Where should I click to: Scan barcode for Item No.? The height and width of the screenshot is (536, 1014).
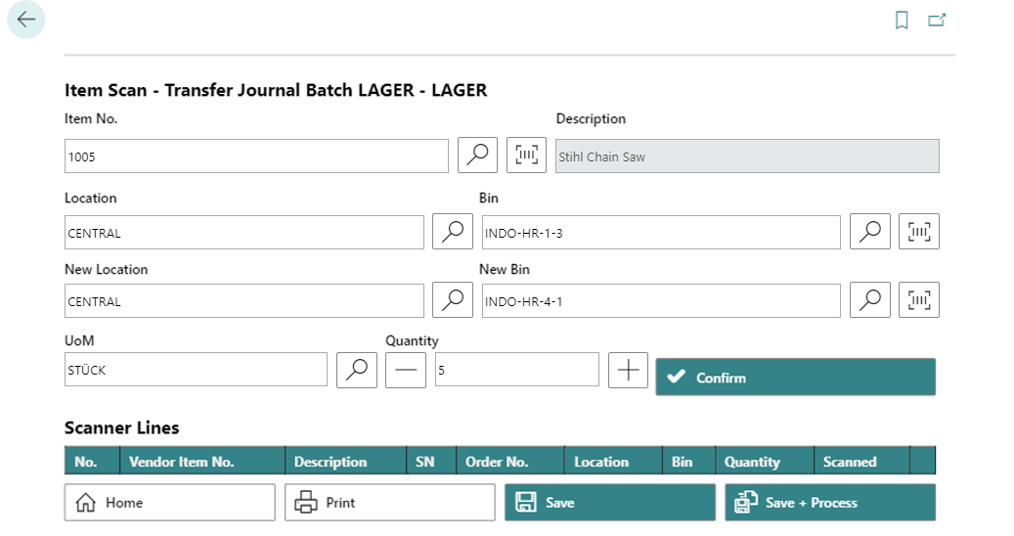pos(526,156)
